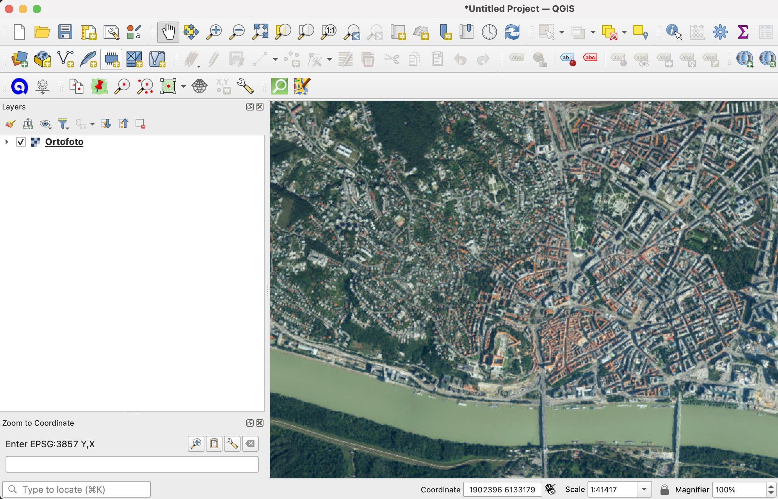
Task: Select the Zoom In magnifier tool
Action: pos(214,32)
